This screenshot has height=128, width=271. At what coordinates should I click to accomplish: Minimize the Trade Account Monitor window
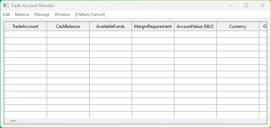(230, 6)
